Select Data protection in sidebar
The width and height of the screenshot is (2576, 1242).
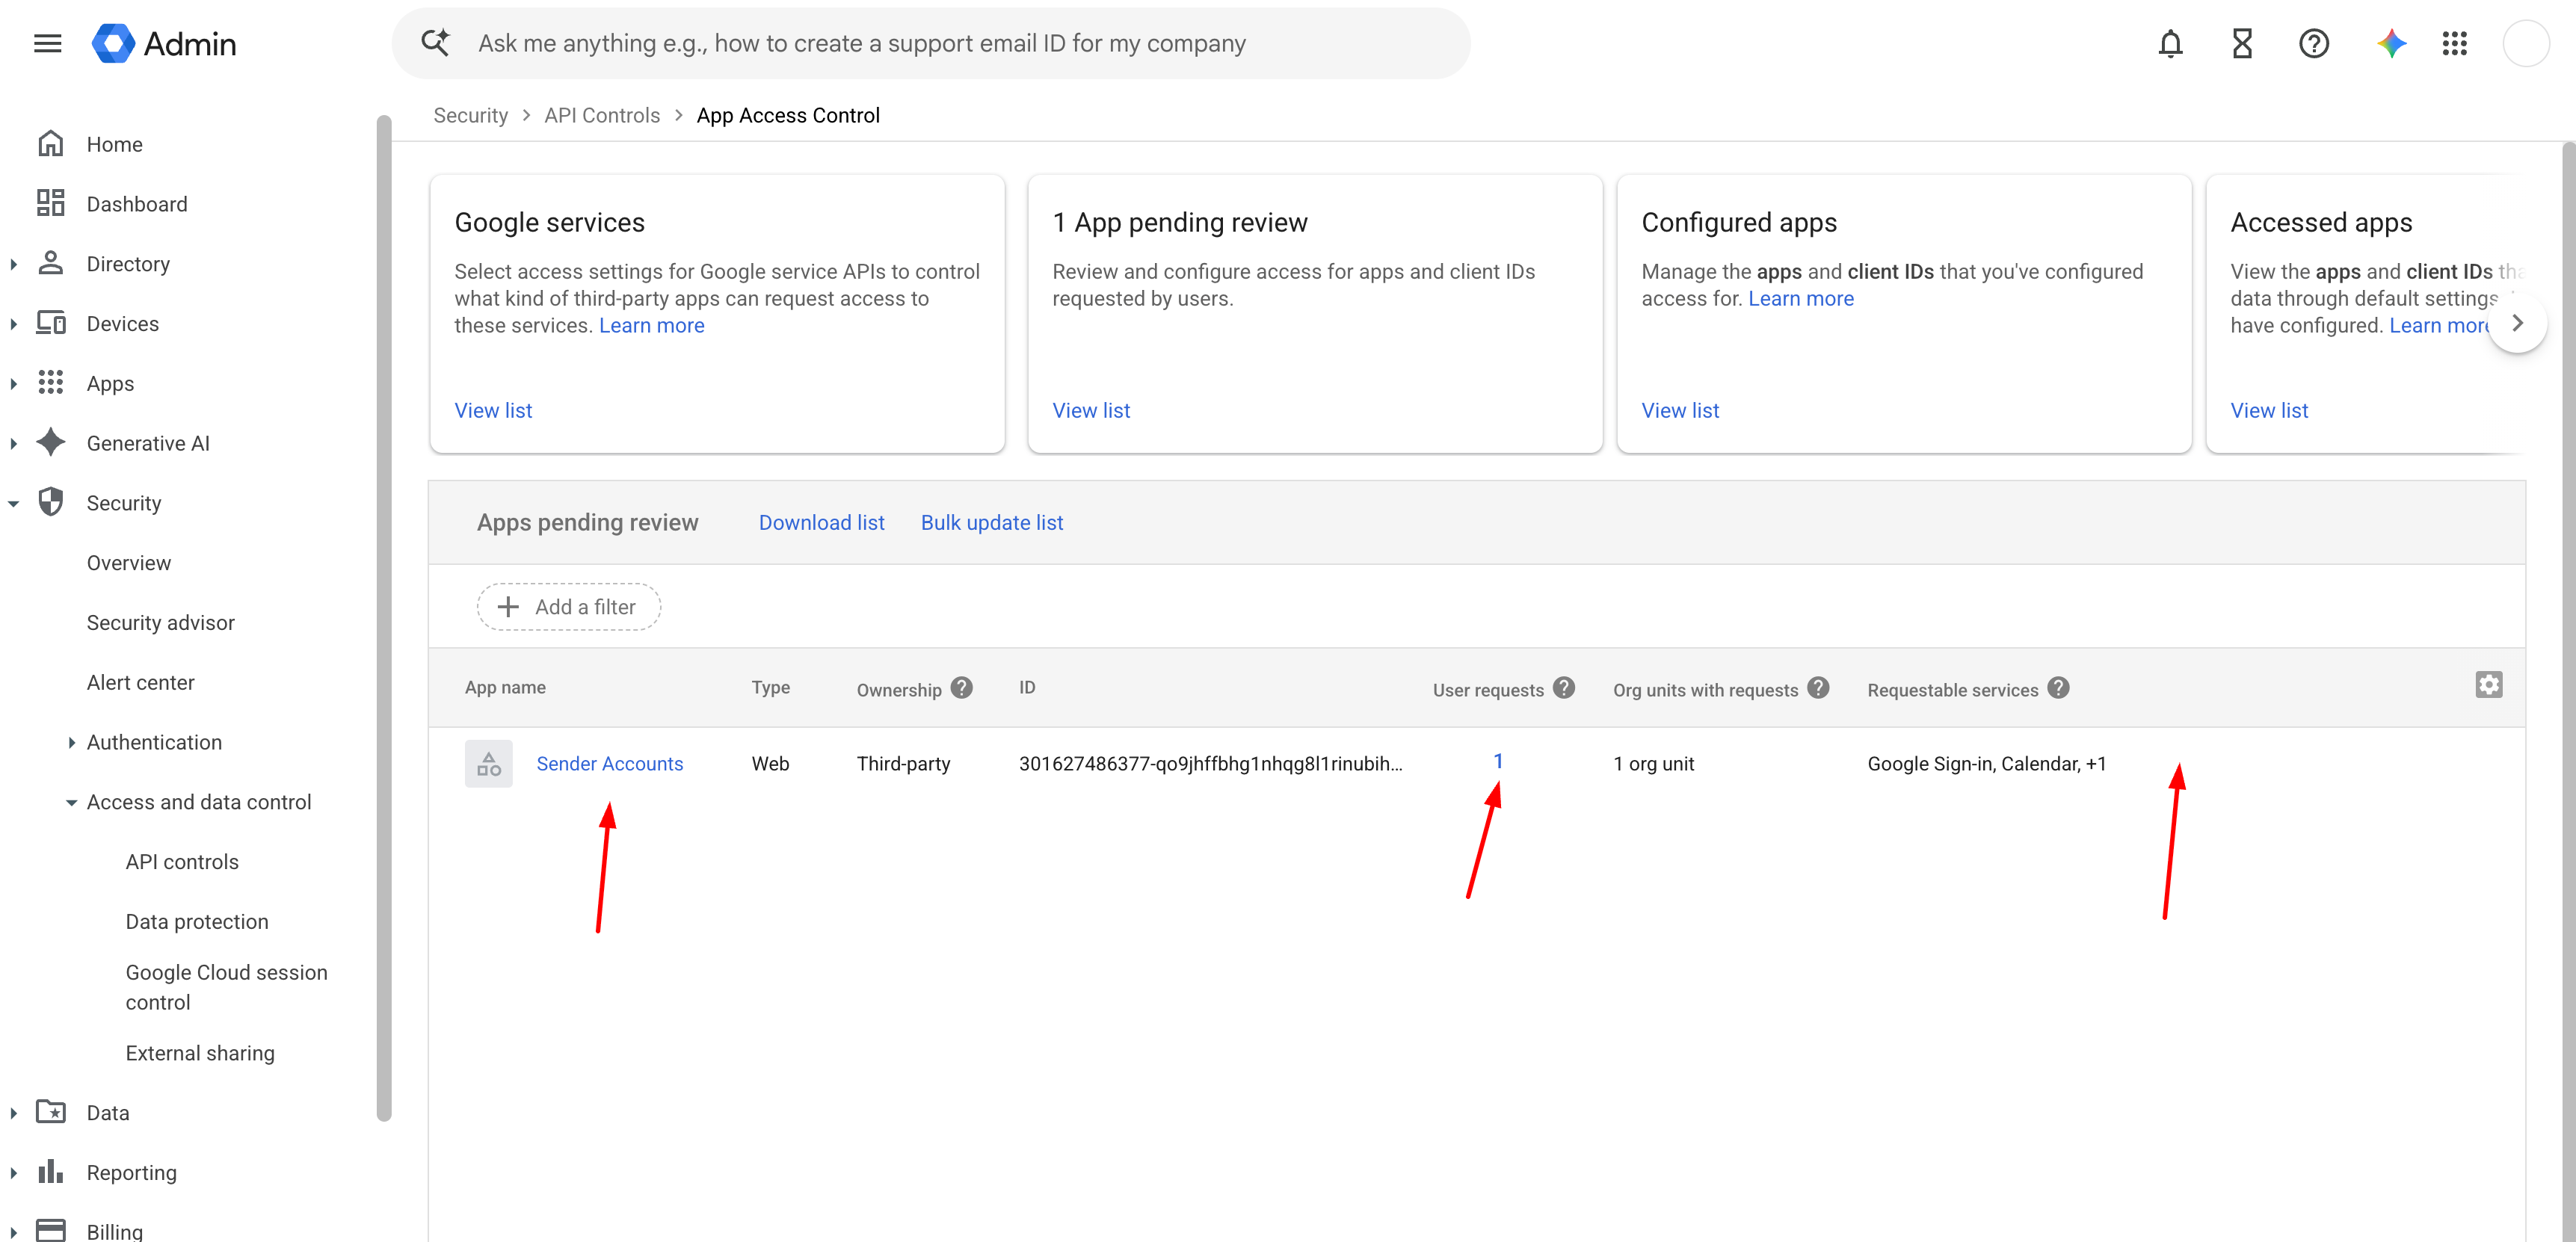[x=197, y=922]
